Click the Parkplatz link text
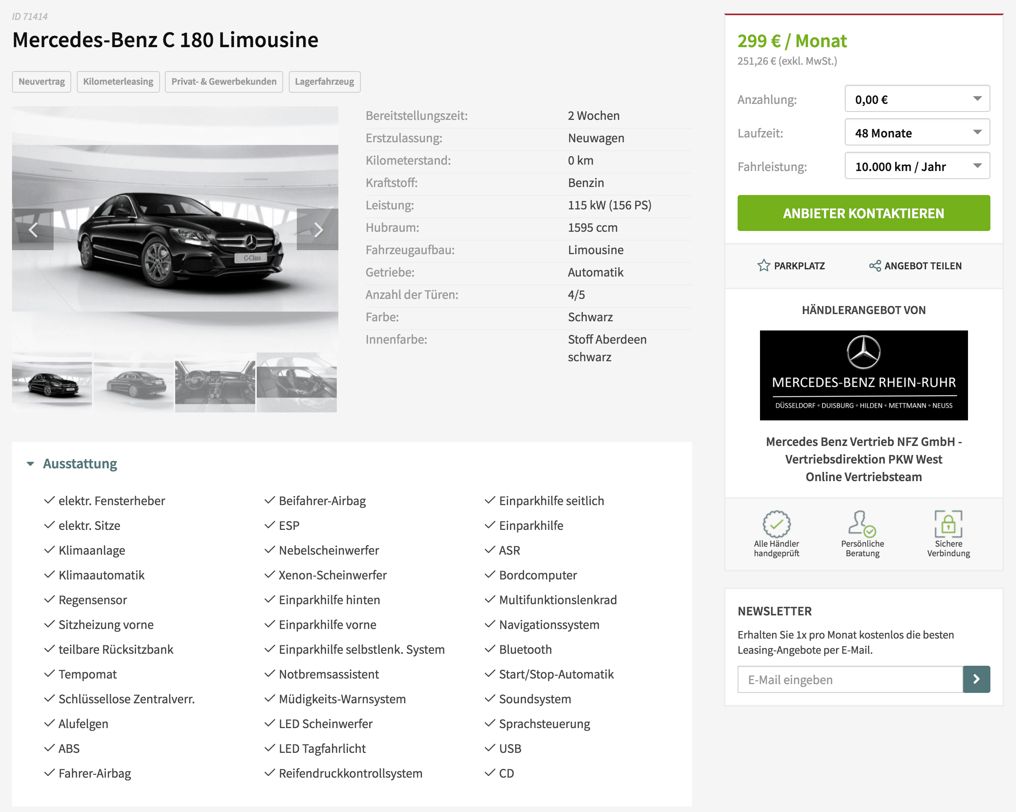This screenshot has width=1016, height=812. coord(799,265)
